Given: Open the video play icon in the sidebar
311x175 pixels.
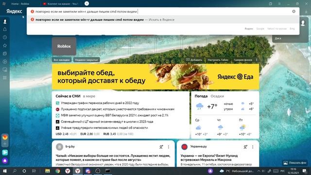Looking at the screenshot, I should tap(5, 62).
